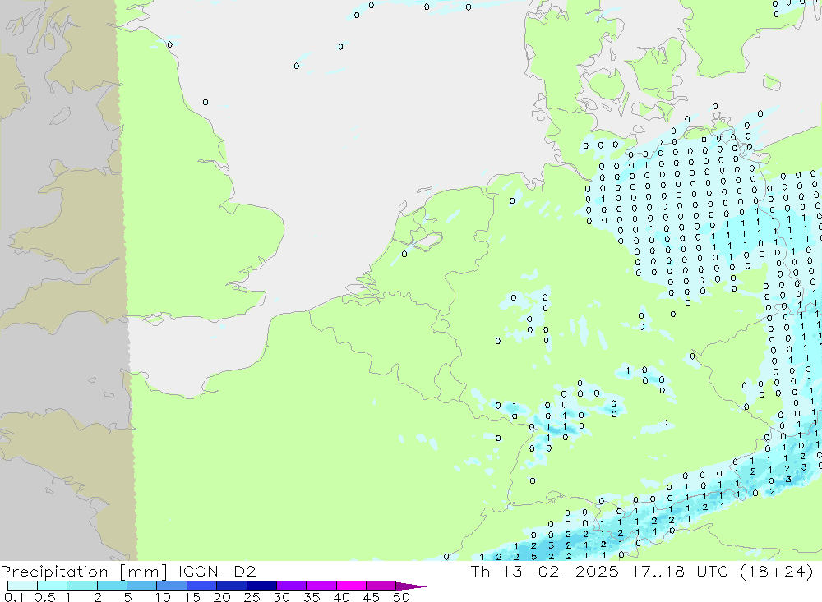Viewport: 822px width, 602px height.
Task: Click the 15–20 mm legend color swatch
Action: [x=202, y=586]
